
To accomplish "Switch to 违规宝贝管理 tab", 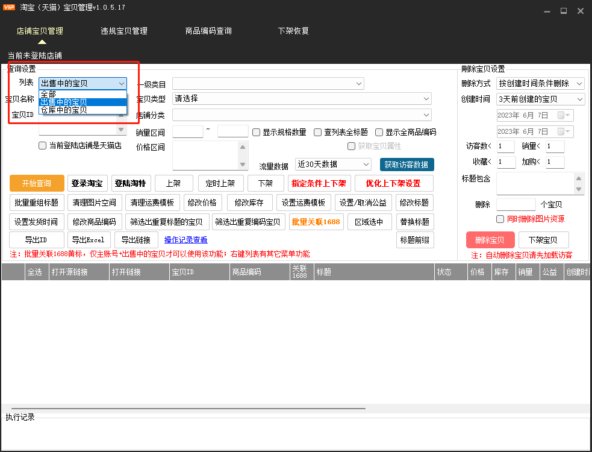I will point(124,31).
